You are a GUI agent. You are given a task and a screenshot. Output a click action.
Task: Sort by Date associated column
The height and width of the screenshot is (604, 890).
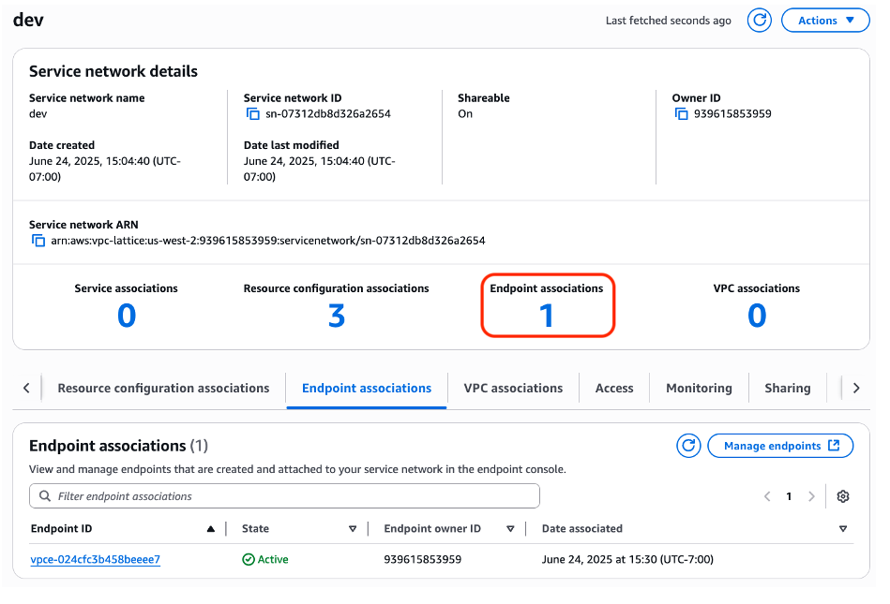[843, 529]
